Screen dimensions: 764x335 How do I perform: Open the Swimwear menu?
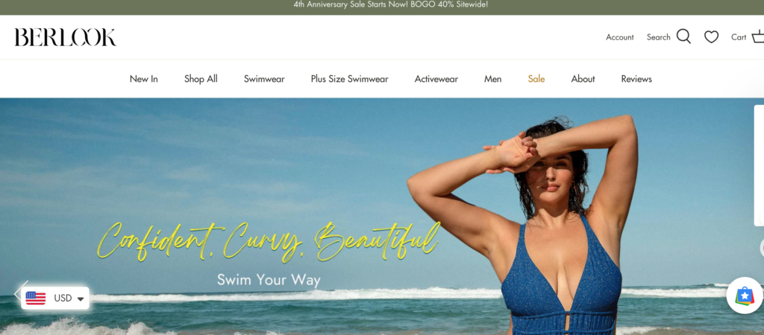pyautogui.click(x=264, y=79)
